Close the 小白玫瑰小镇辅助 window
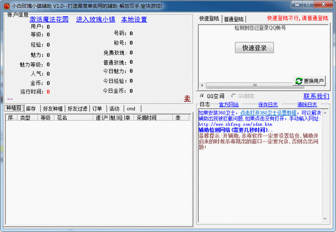Image resolution: width=336 pixels, height=232 pixels. 324,4
